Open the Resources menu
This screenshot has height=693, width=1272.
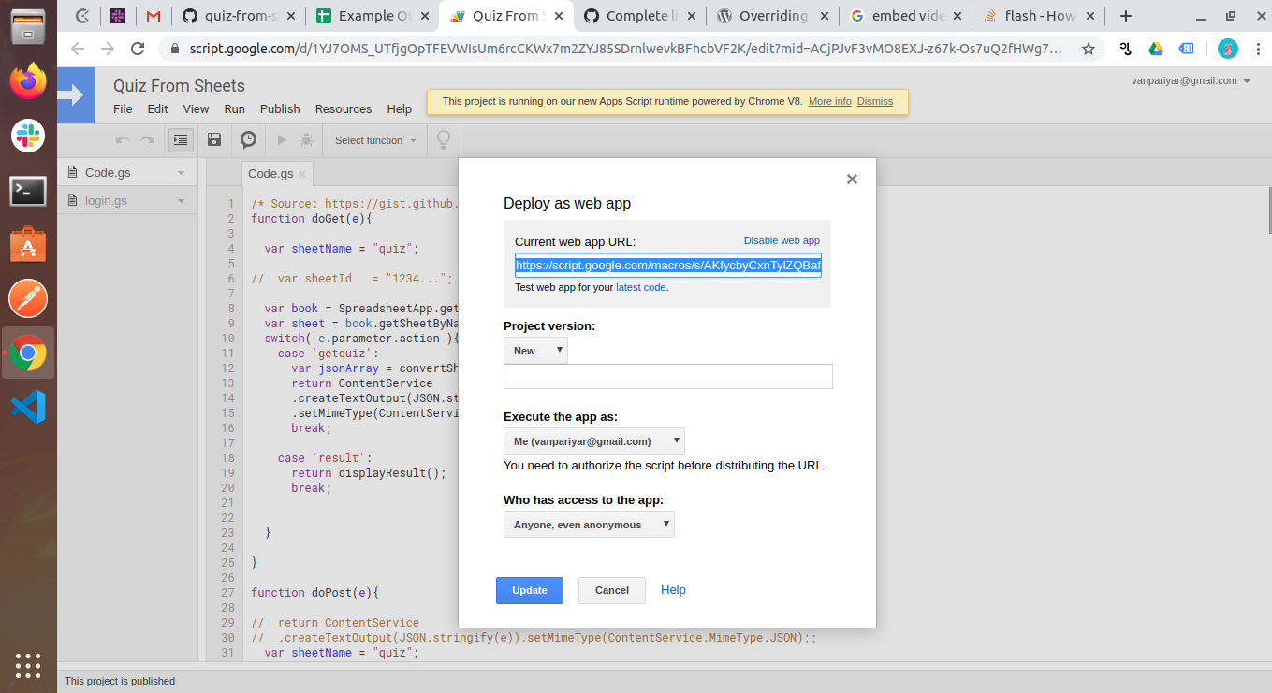click(344, 108)
